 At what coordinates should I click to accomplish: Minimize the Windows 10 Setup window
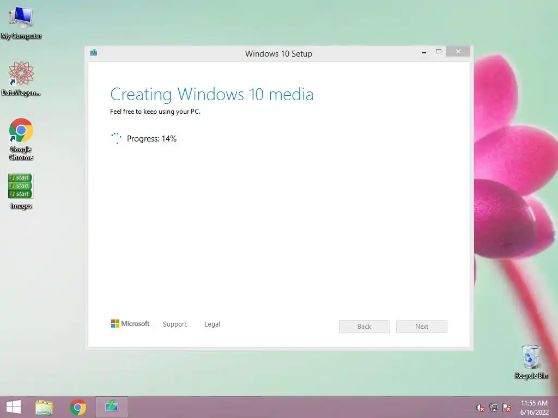[x=424, y=52]
